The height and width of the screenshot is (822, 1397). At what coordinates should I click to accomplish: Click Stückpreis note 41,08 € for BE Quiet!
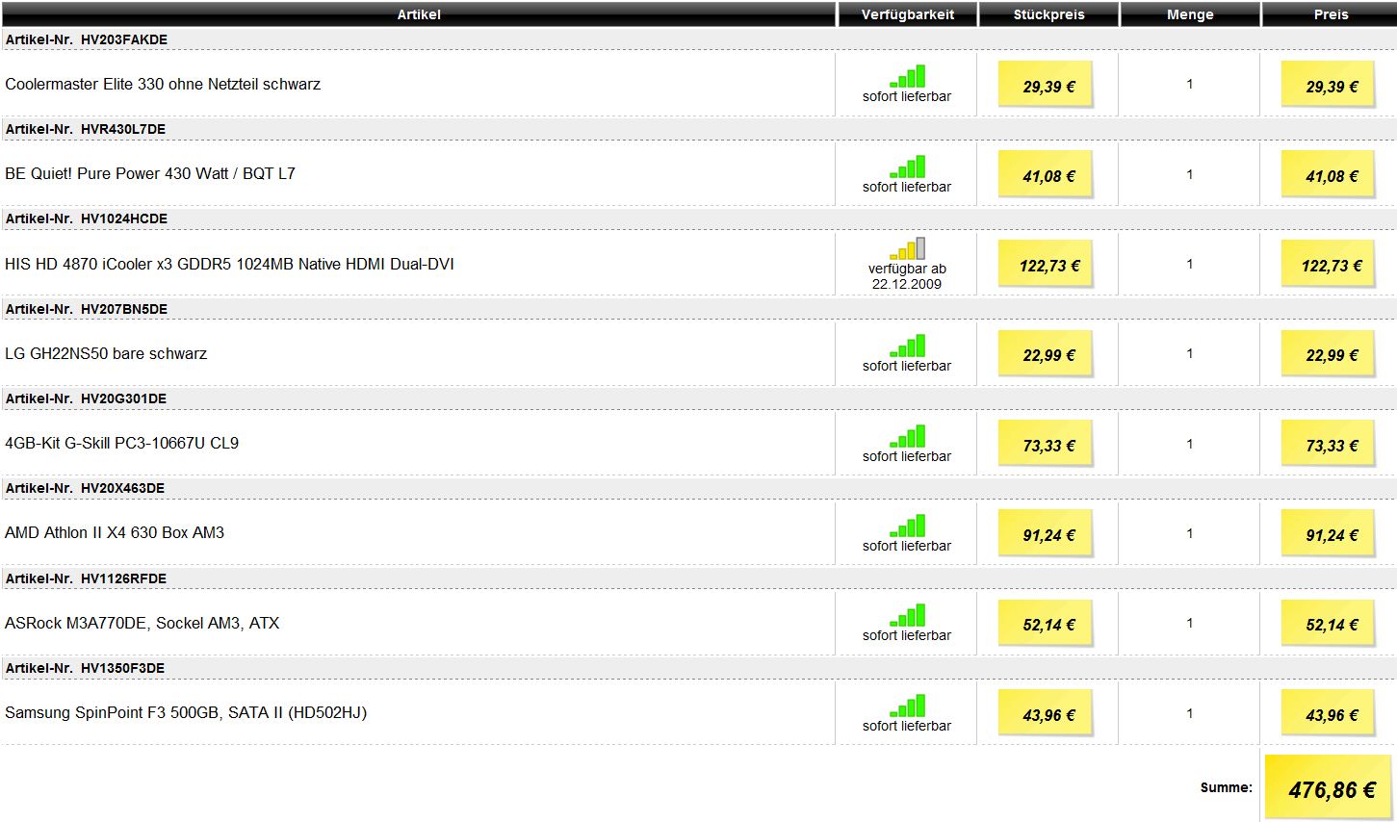pyautogui.click(x=1047, y=174)
